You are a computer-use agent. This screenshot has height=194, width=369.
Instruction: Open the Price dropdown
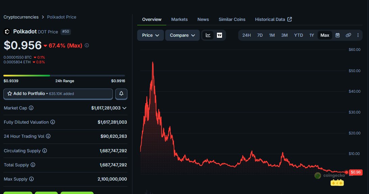pyautogui.click(x=150, y=35)
